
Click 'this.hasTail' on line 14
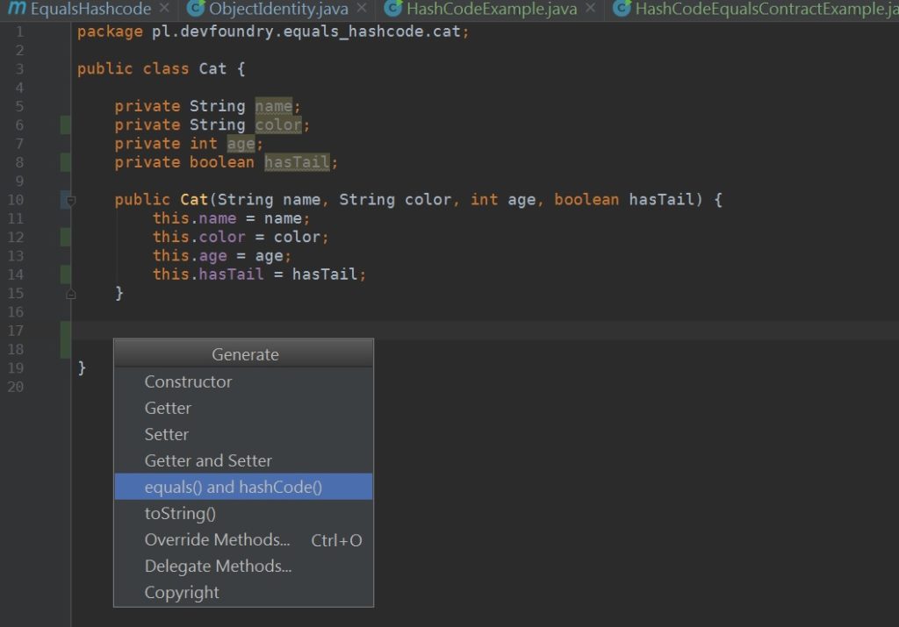click(208, 274)
